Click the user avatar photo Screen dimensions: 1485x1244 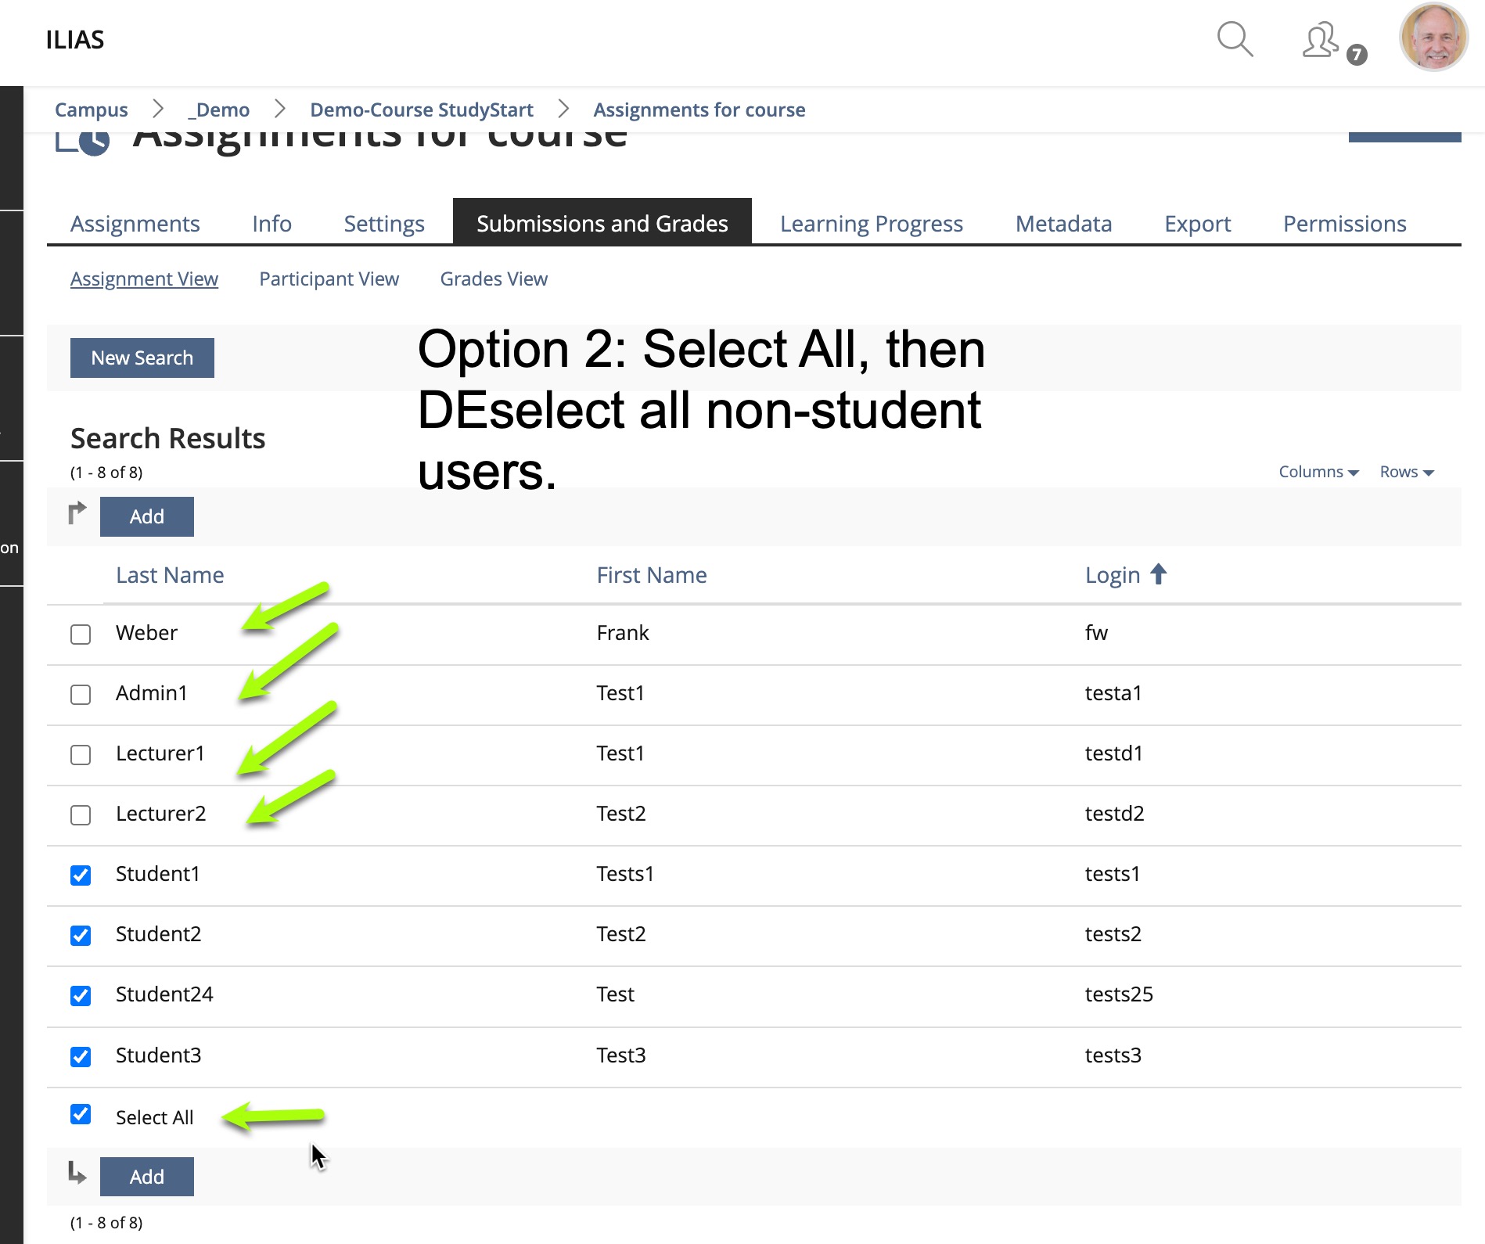1433,38
